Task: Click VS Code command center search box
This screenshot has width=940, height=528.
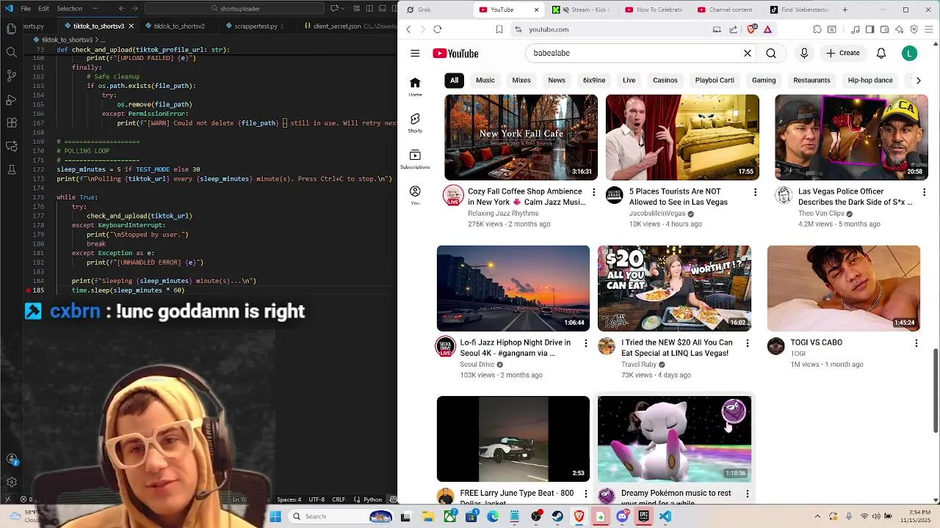Action: [235, 9]
